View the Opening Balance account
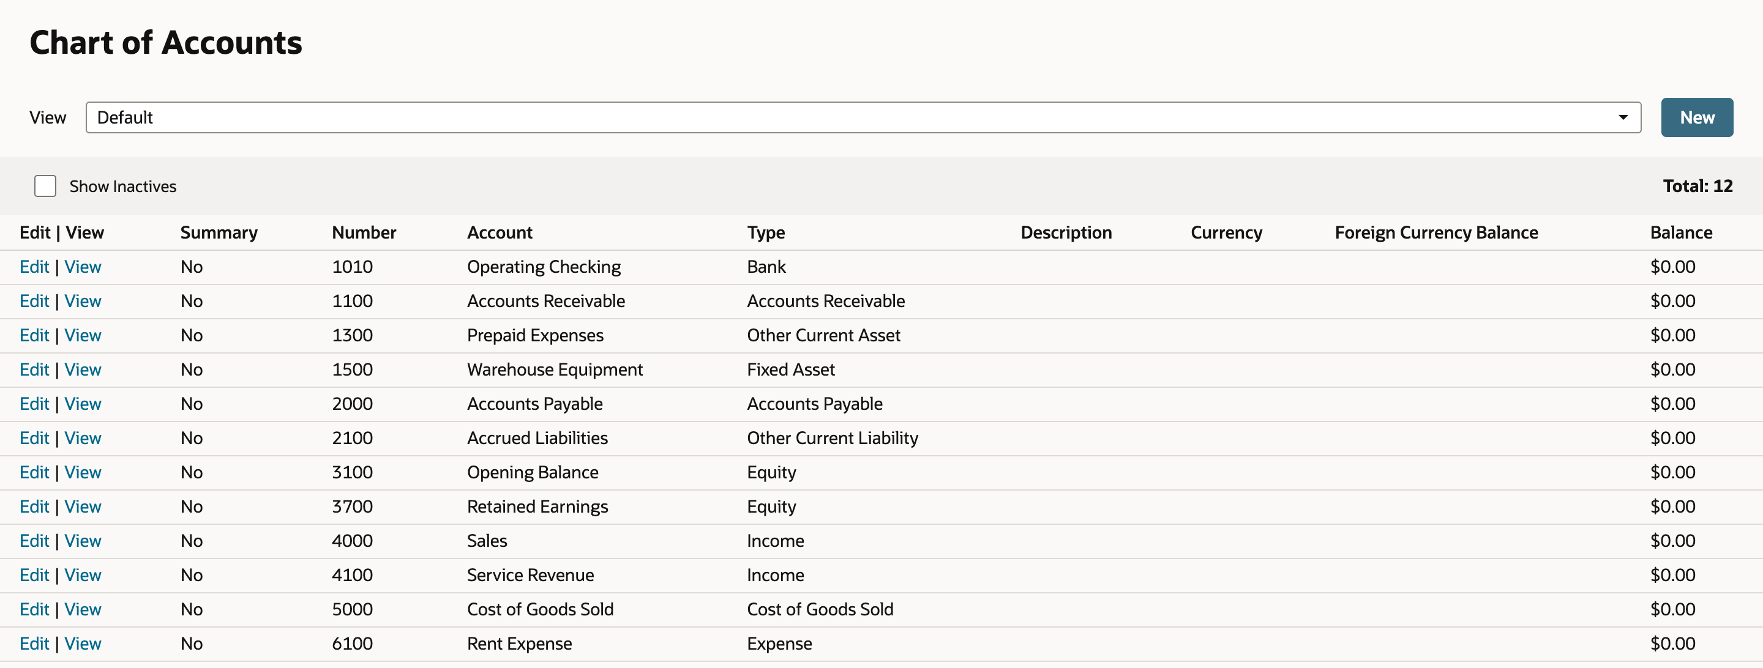 click(83, 472)
